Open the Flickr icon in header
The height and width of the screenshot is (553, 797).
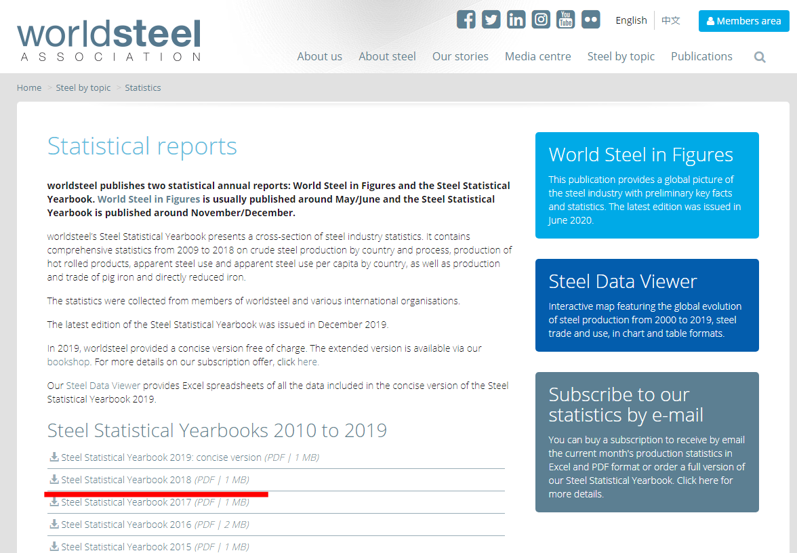coord(591,19)
